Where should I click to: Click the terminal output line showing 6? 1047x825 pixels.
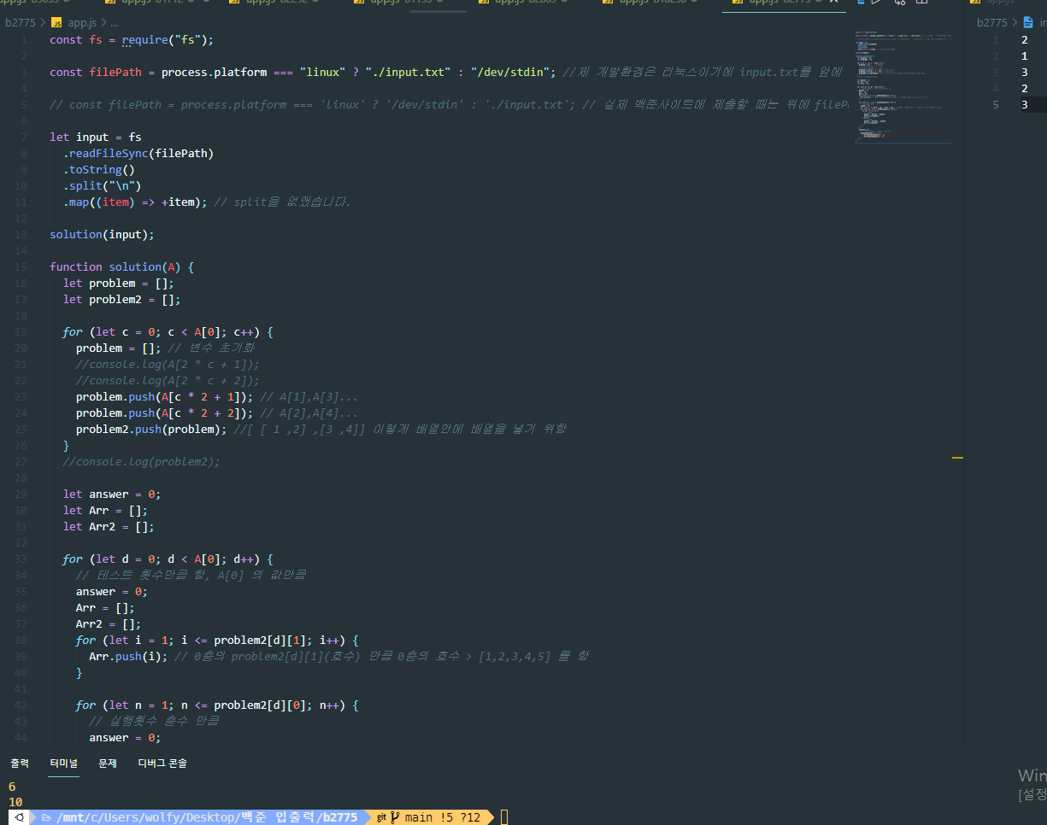click(x=12, y=786)
